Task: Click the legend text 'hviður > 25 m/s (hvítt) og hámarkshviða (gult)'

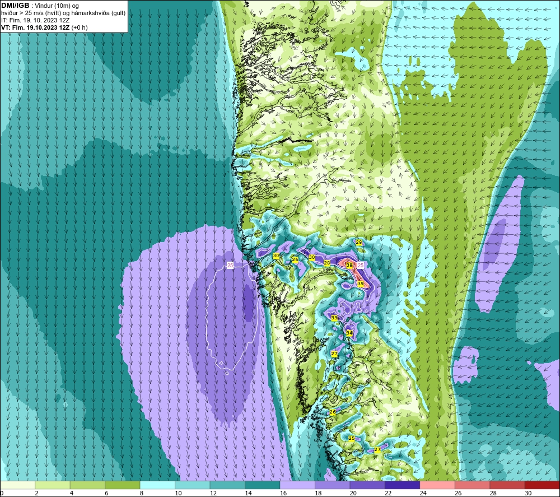Action: pyautogui.click(x=63, y=13)
